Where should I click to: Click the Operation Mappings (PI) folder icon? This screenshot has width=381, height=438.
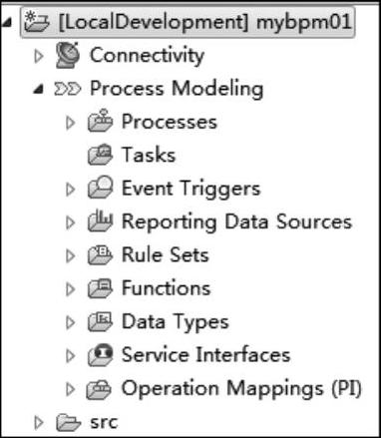[x=99, y=388]
